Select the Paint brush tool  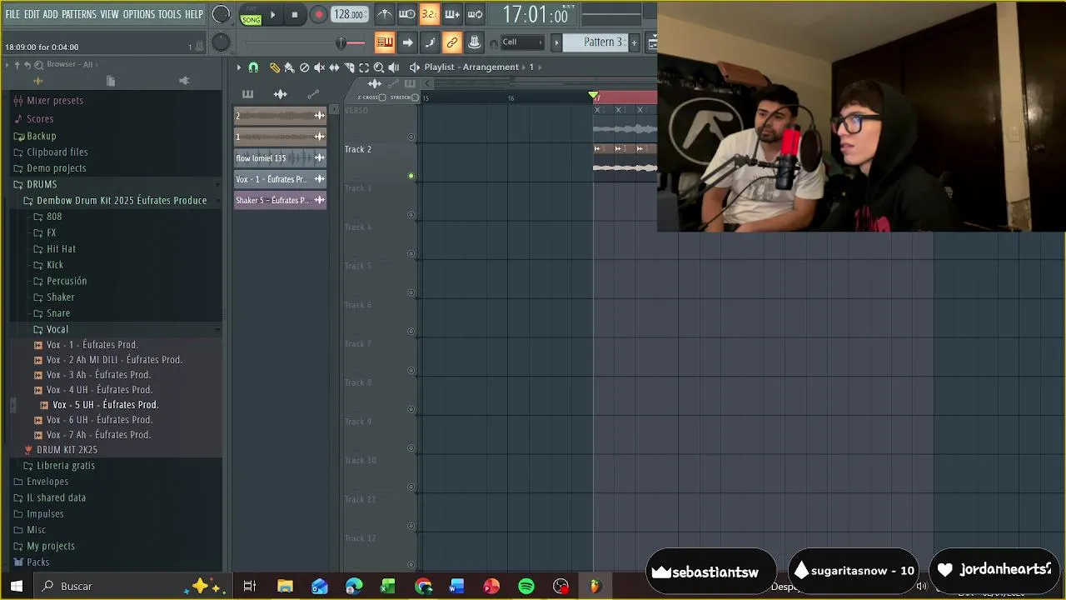(289, 67)
